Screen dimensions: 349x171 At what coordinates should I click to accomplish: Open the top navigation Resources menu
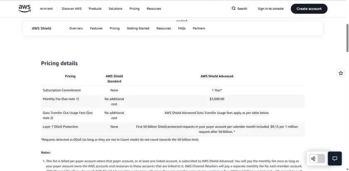(x=154, y=9)
